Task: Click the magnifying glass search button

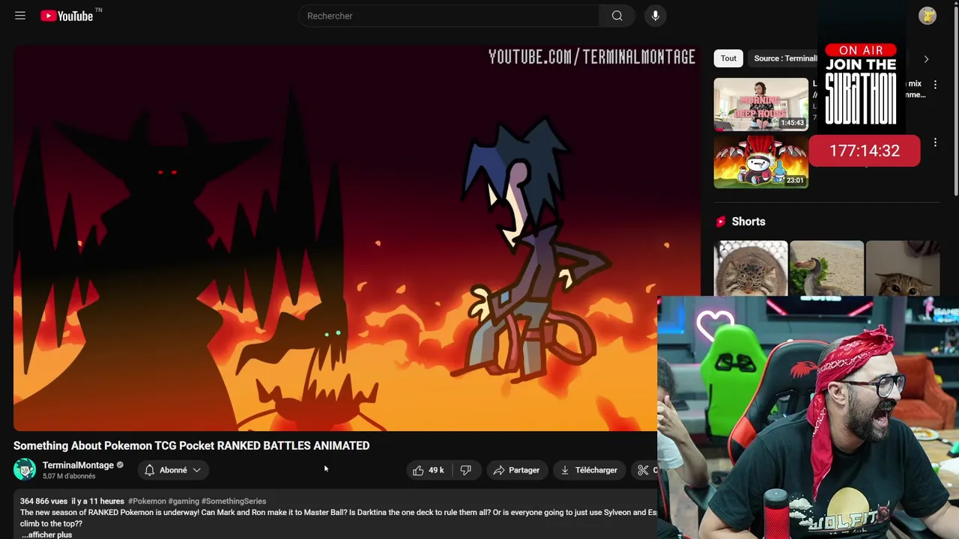Action: (x=617, y=16)
